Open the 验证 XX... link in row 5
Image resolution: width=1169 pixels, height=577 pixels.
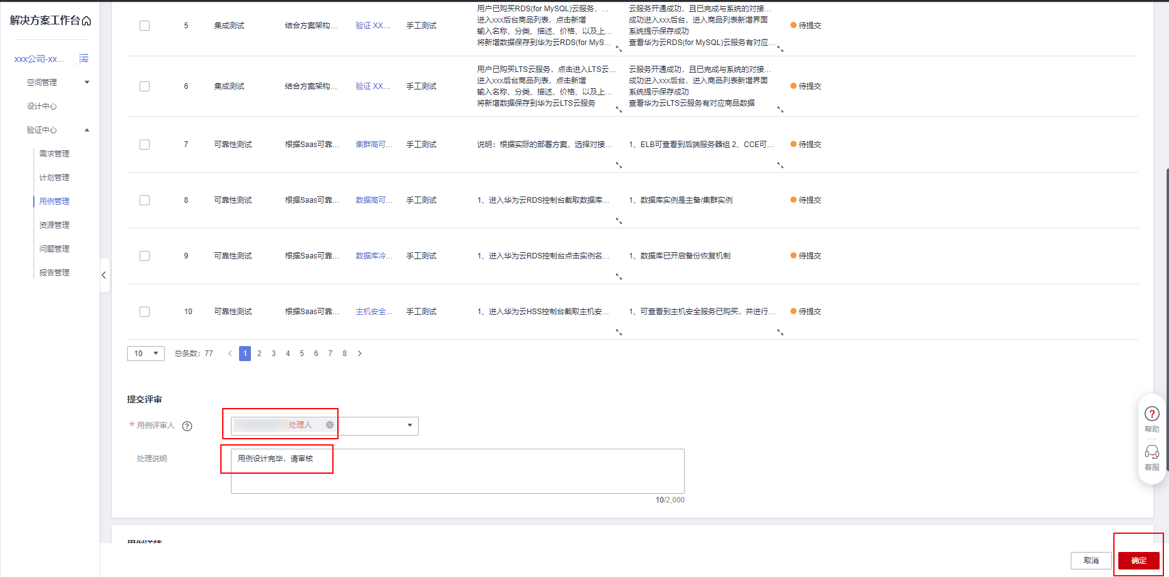point(373,26)
